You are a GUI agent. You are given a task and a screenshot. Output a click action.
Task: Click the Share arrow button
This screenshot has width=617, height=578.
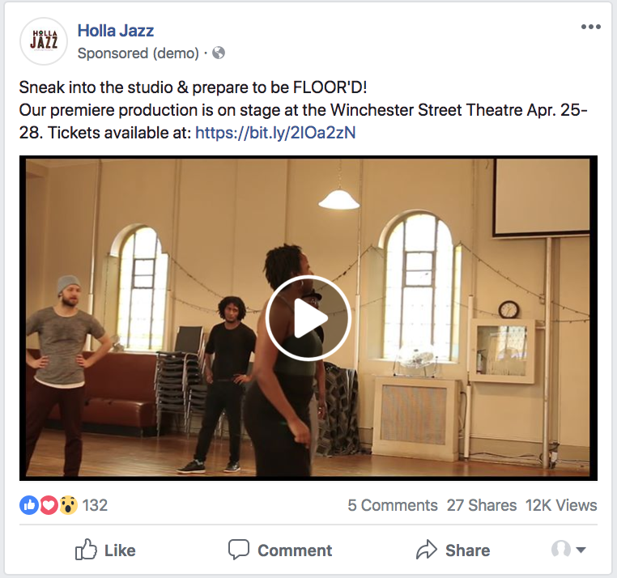453,550
